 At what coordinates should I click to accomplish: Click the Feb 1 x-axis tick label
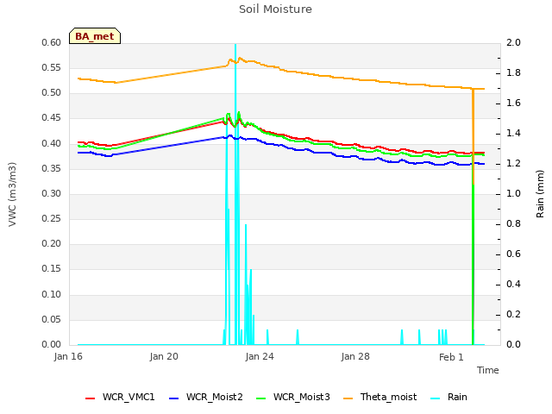(x=451, y=357)
